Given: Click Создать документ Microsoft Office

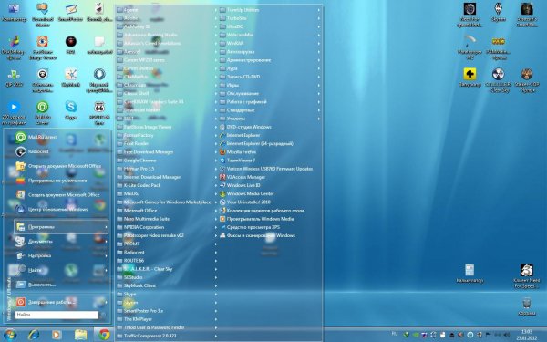Looking at the screenshot, I should point(57,195).
